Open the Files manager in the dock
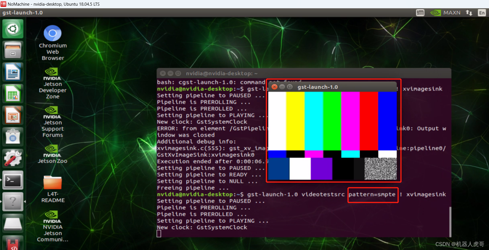Image resolution: width=489 pixels, height=250 pixels. (x=13, y=51)
